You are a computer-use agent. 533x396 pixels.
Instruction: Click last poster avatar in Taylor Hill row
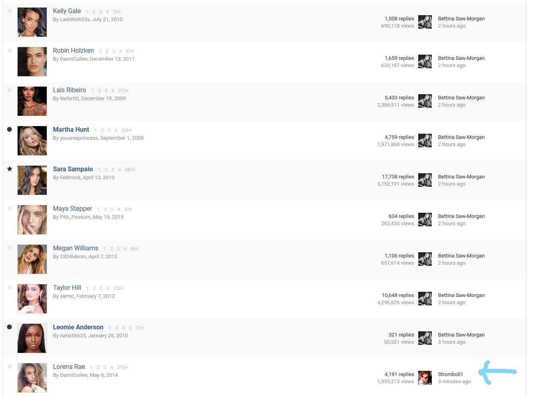(425, 299)
